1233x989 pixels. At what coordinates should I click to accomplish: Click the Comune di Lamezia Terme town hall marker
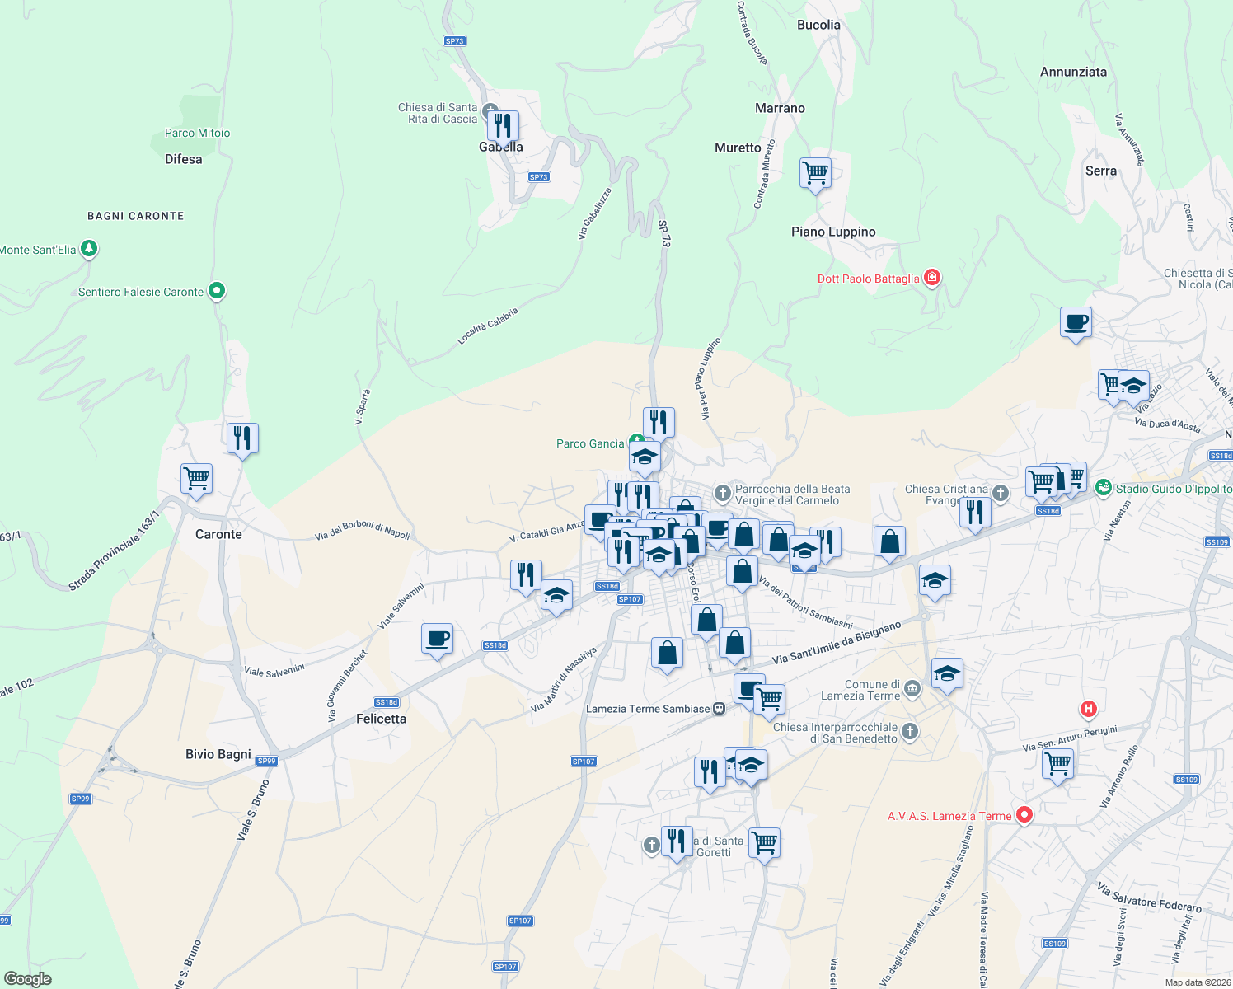click(911, 690)
